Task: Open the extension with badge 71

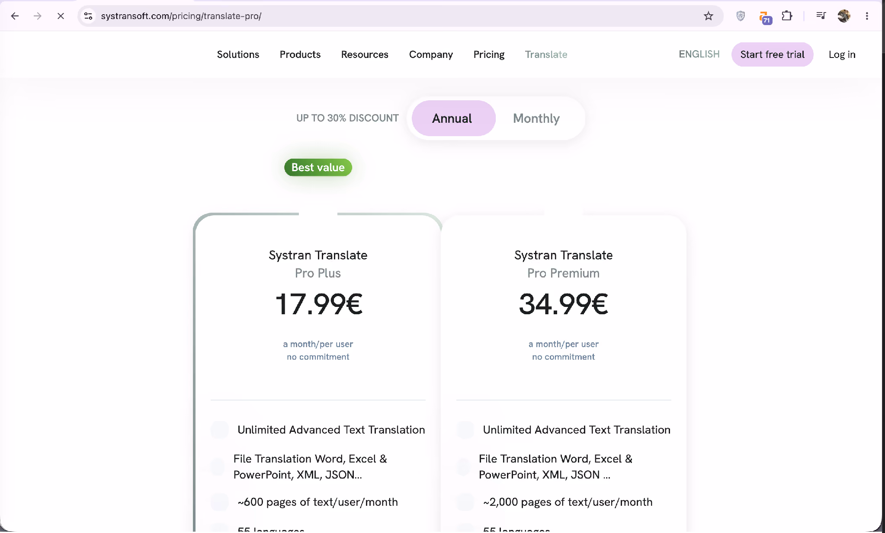Action: click(765, 17)
